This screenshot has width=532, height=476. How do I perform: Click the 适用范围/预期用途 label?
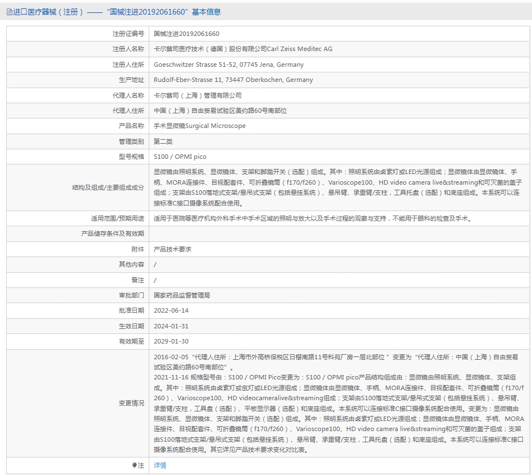pyautogui.click(x=117, y=218)
